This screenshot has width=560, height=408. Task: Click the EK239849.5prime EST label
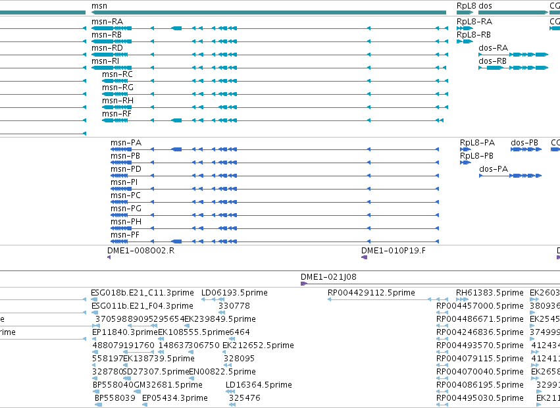click(x=220, y=319)
